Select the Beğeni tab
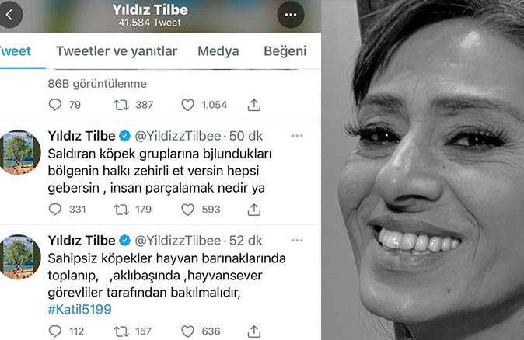Screen dimensions: 524x340 pos(285,51)
